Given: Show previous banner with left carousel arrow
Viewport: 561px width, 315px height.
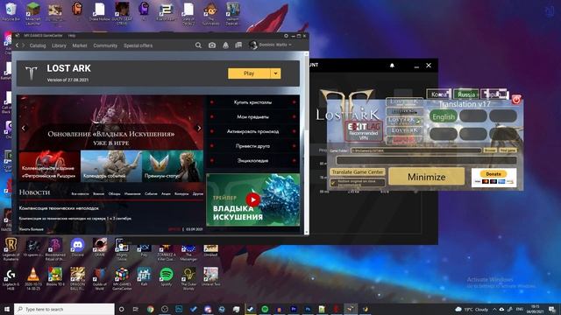Looking at the screenshot, I should [x=24, y=128].
